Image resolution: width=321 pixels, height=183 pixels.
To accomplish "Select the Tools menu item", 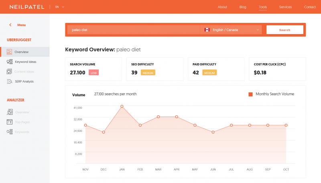I will [263, 7].
